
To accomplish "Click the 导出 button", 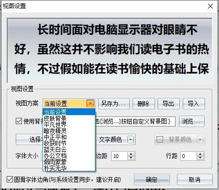I will coord(168,104).
